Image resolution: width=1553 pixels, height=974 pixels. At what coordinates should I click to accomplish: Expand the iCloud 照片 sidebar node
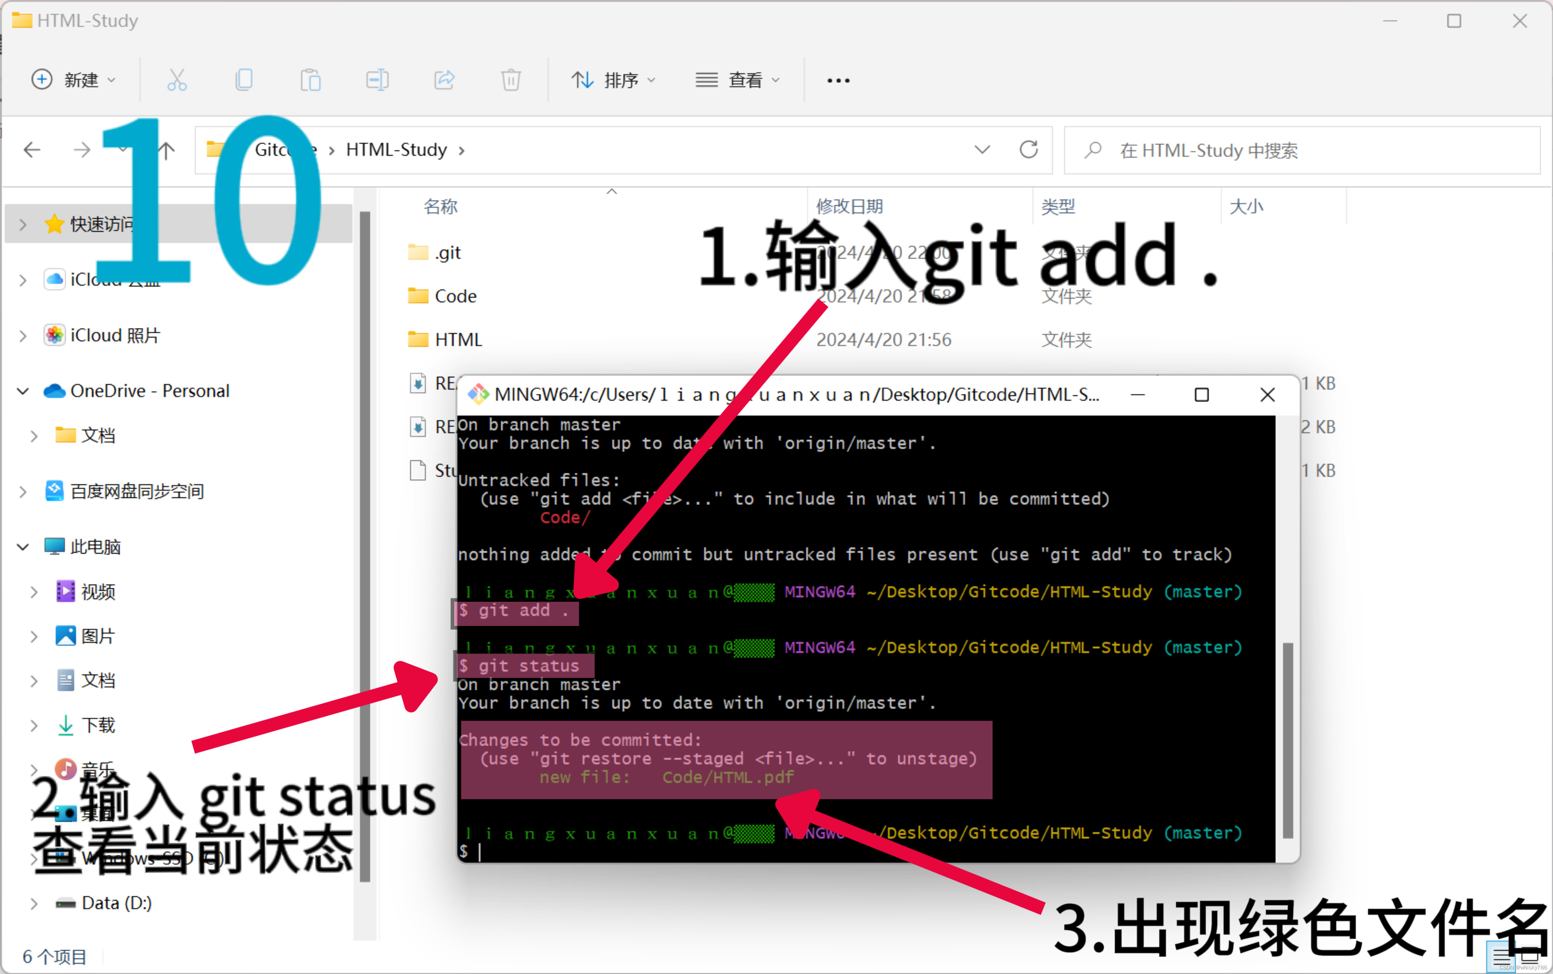23,336
